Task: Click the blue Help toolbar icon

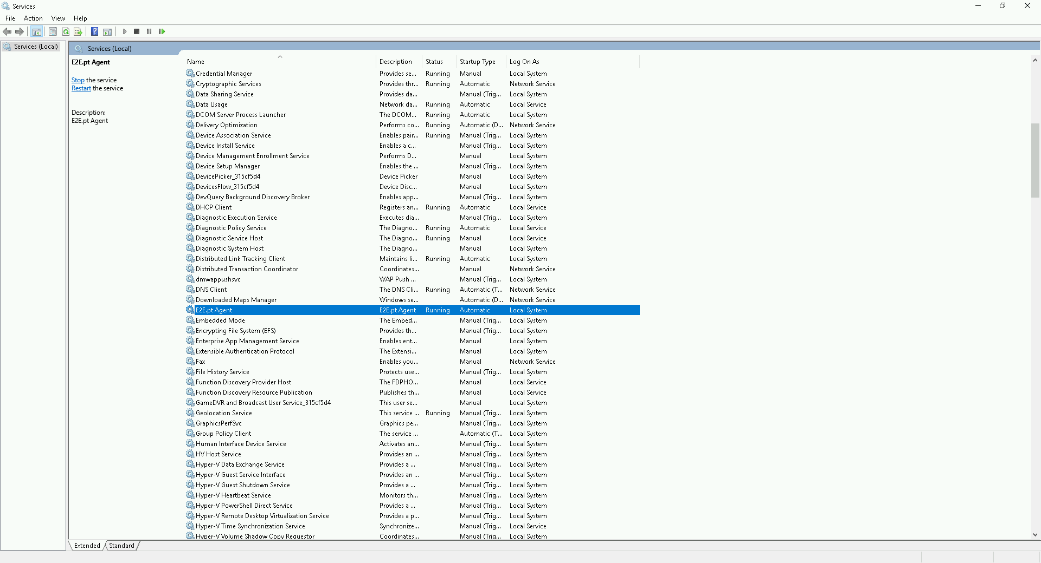Action: 94,31
